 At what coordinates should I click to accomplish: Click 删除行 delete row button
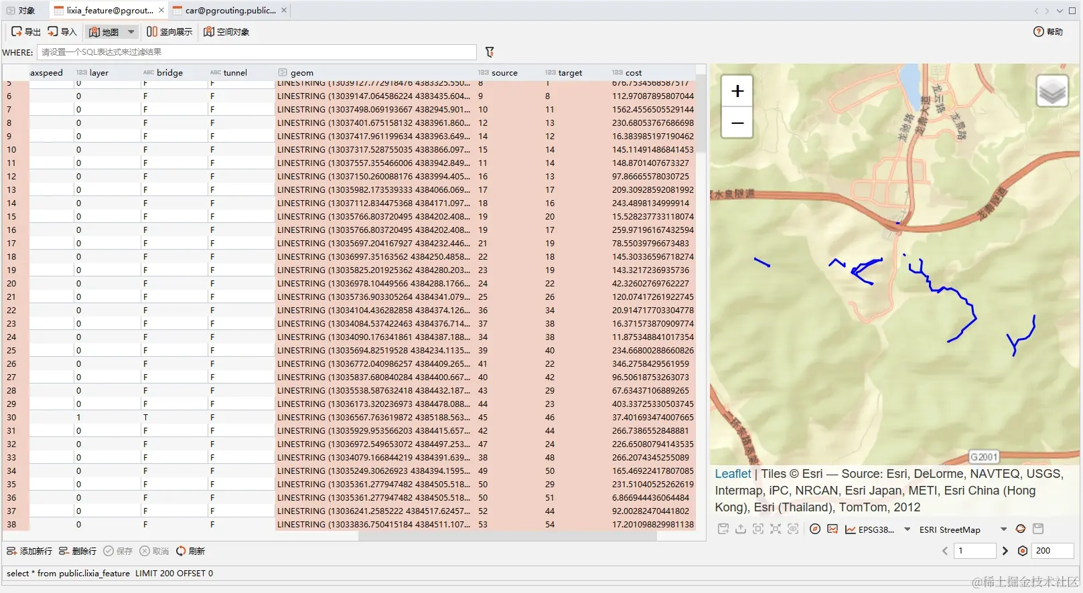tap(78, 551)
